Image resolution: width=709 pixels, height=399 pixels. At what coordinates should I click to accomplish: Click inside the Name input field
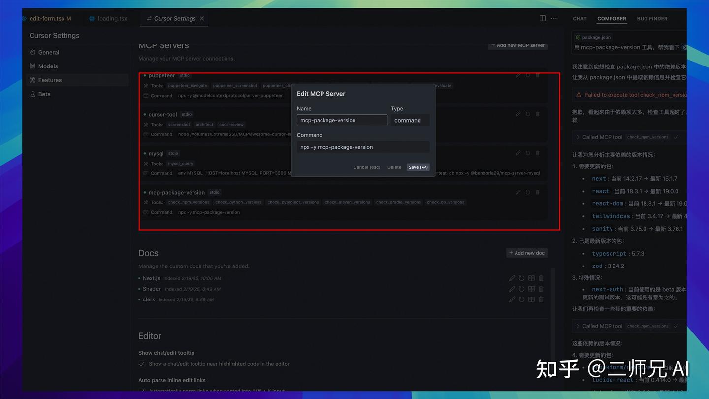pos(342,120)
